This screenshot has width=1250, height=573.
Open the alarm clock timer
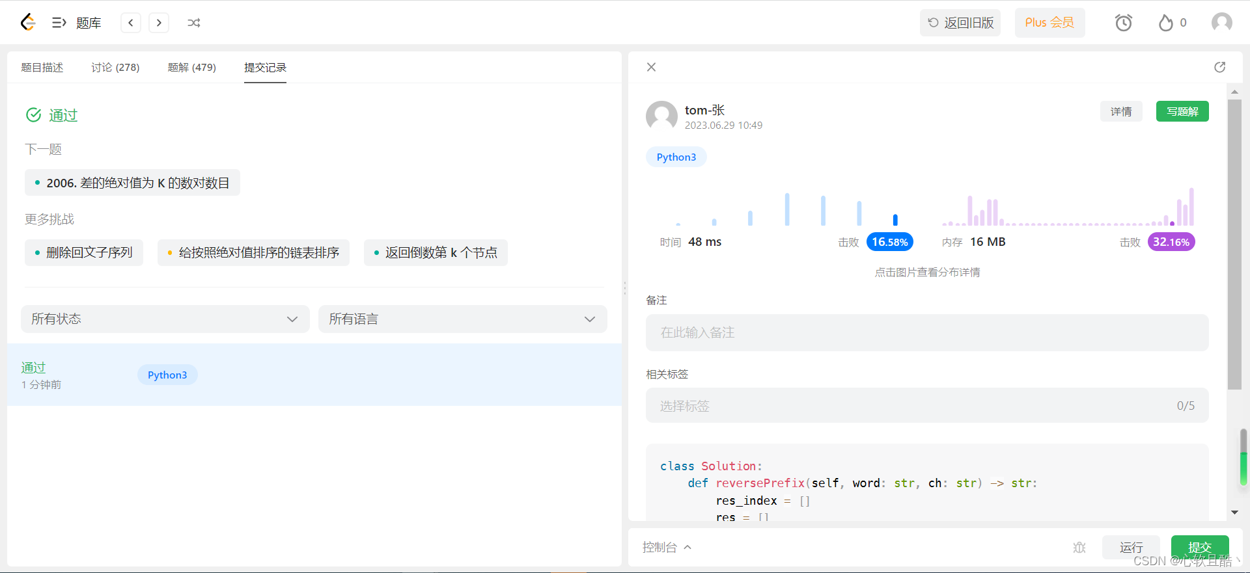click(x=1123, y=23)
